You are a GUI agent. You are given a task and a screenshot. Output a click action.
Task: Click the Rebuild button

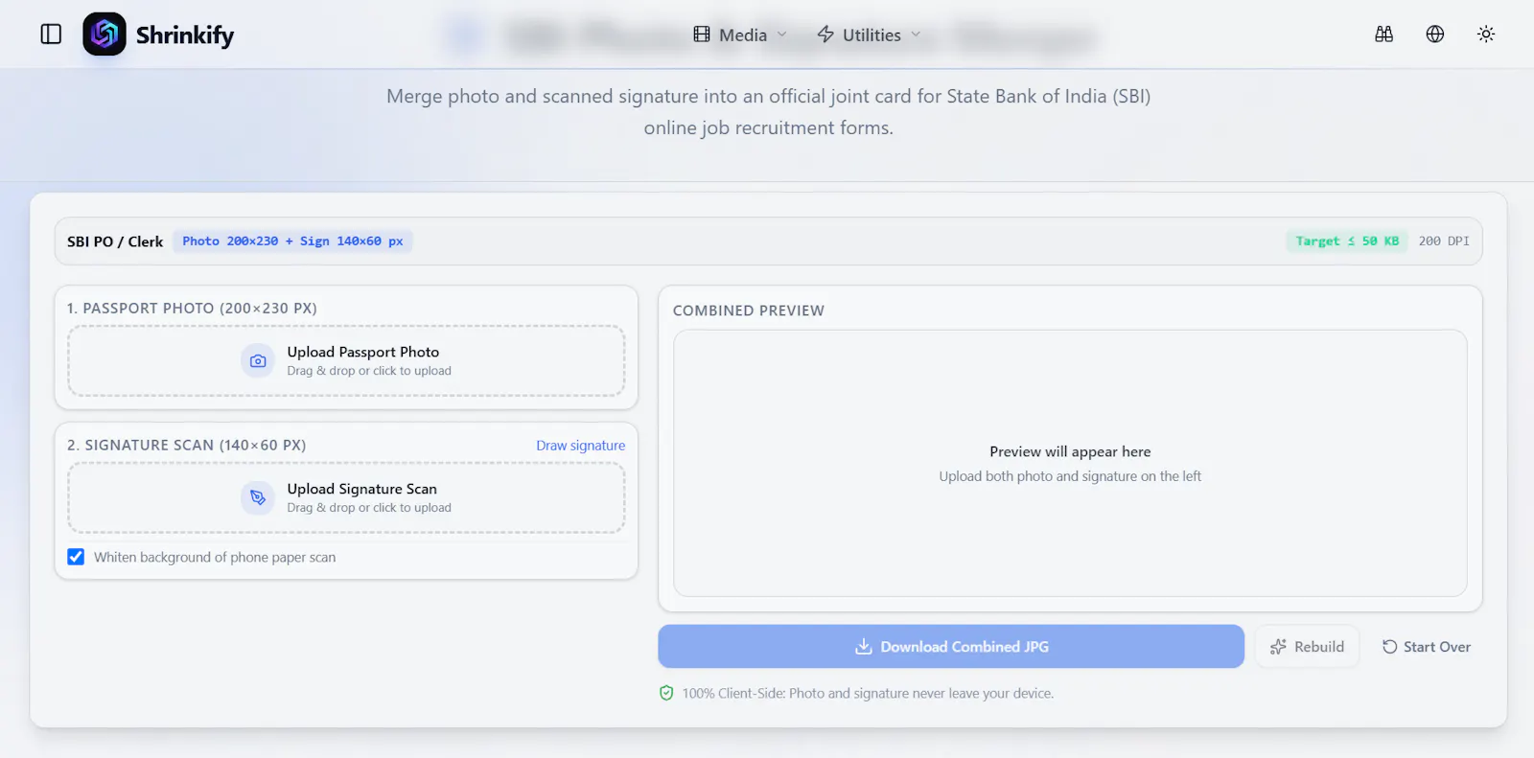pos(1307,647)
